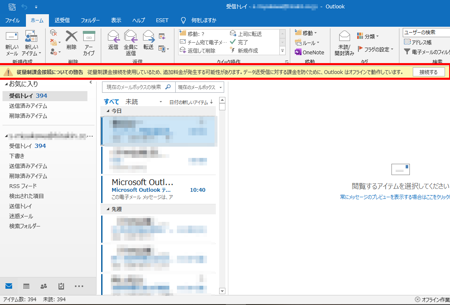450x305 pixels.
Task: Switch to the 表示 tab
Action: click(116, 20)
